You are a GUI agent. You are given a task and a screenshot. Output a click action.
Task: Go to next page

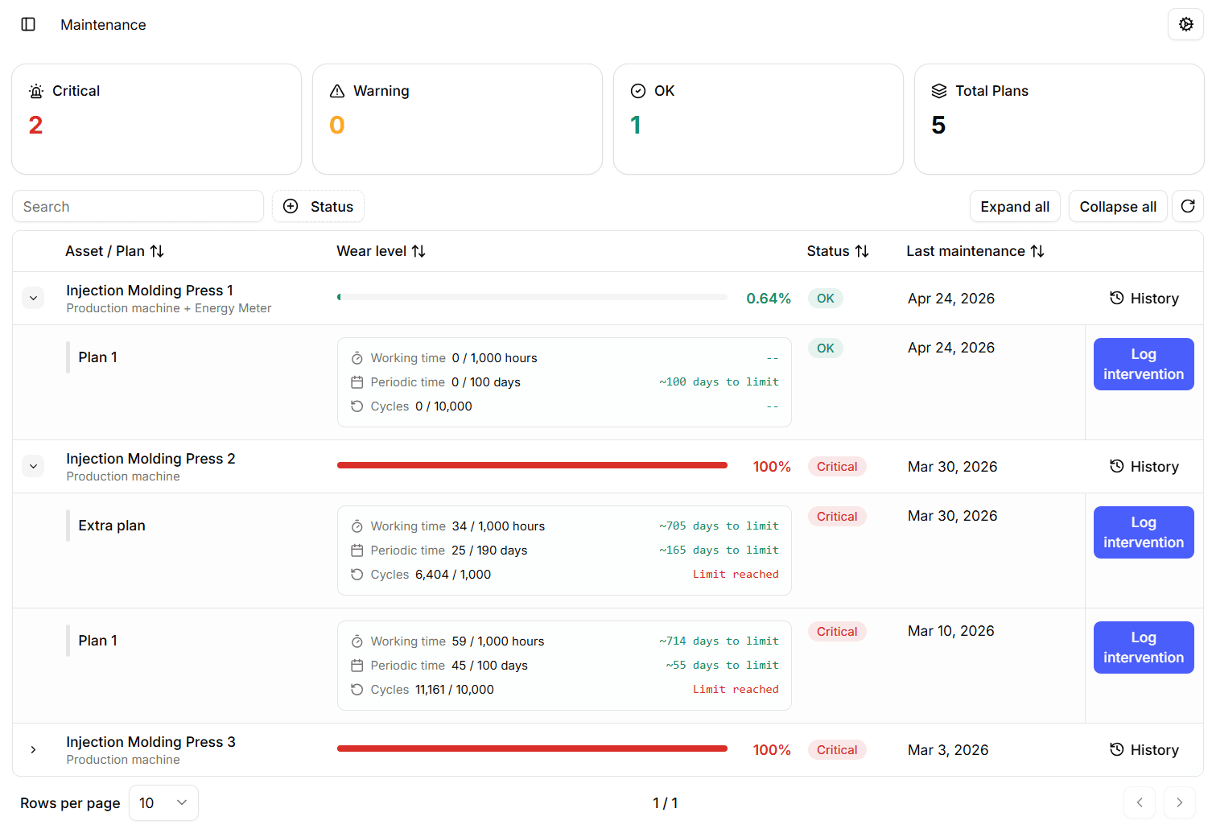1180,802
